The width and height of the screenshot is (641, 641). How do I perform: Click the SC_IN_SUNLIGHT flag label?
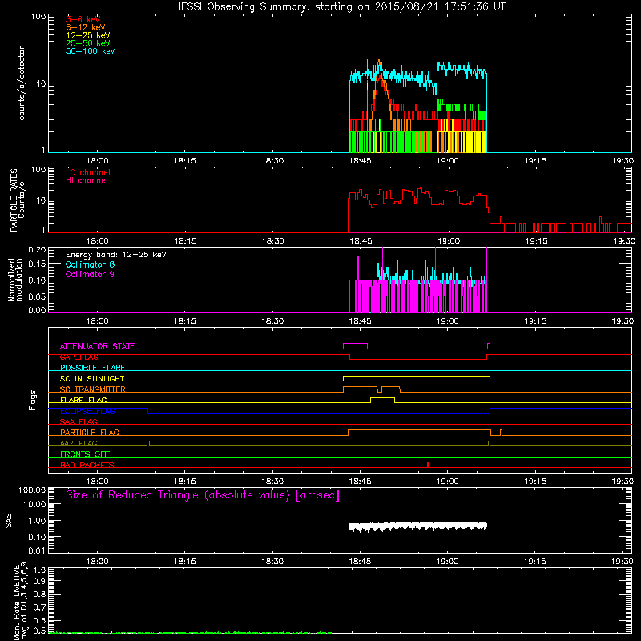[x=92, y=378]
